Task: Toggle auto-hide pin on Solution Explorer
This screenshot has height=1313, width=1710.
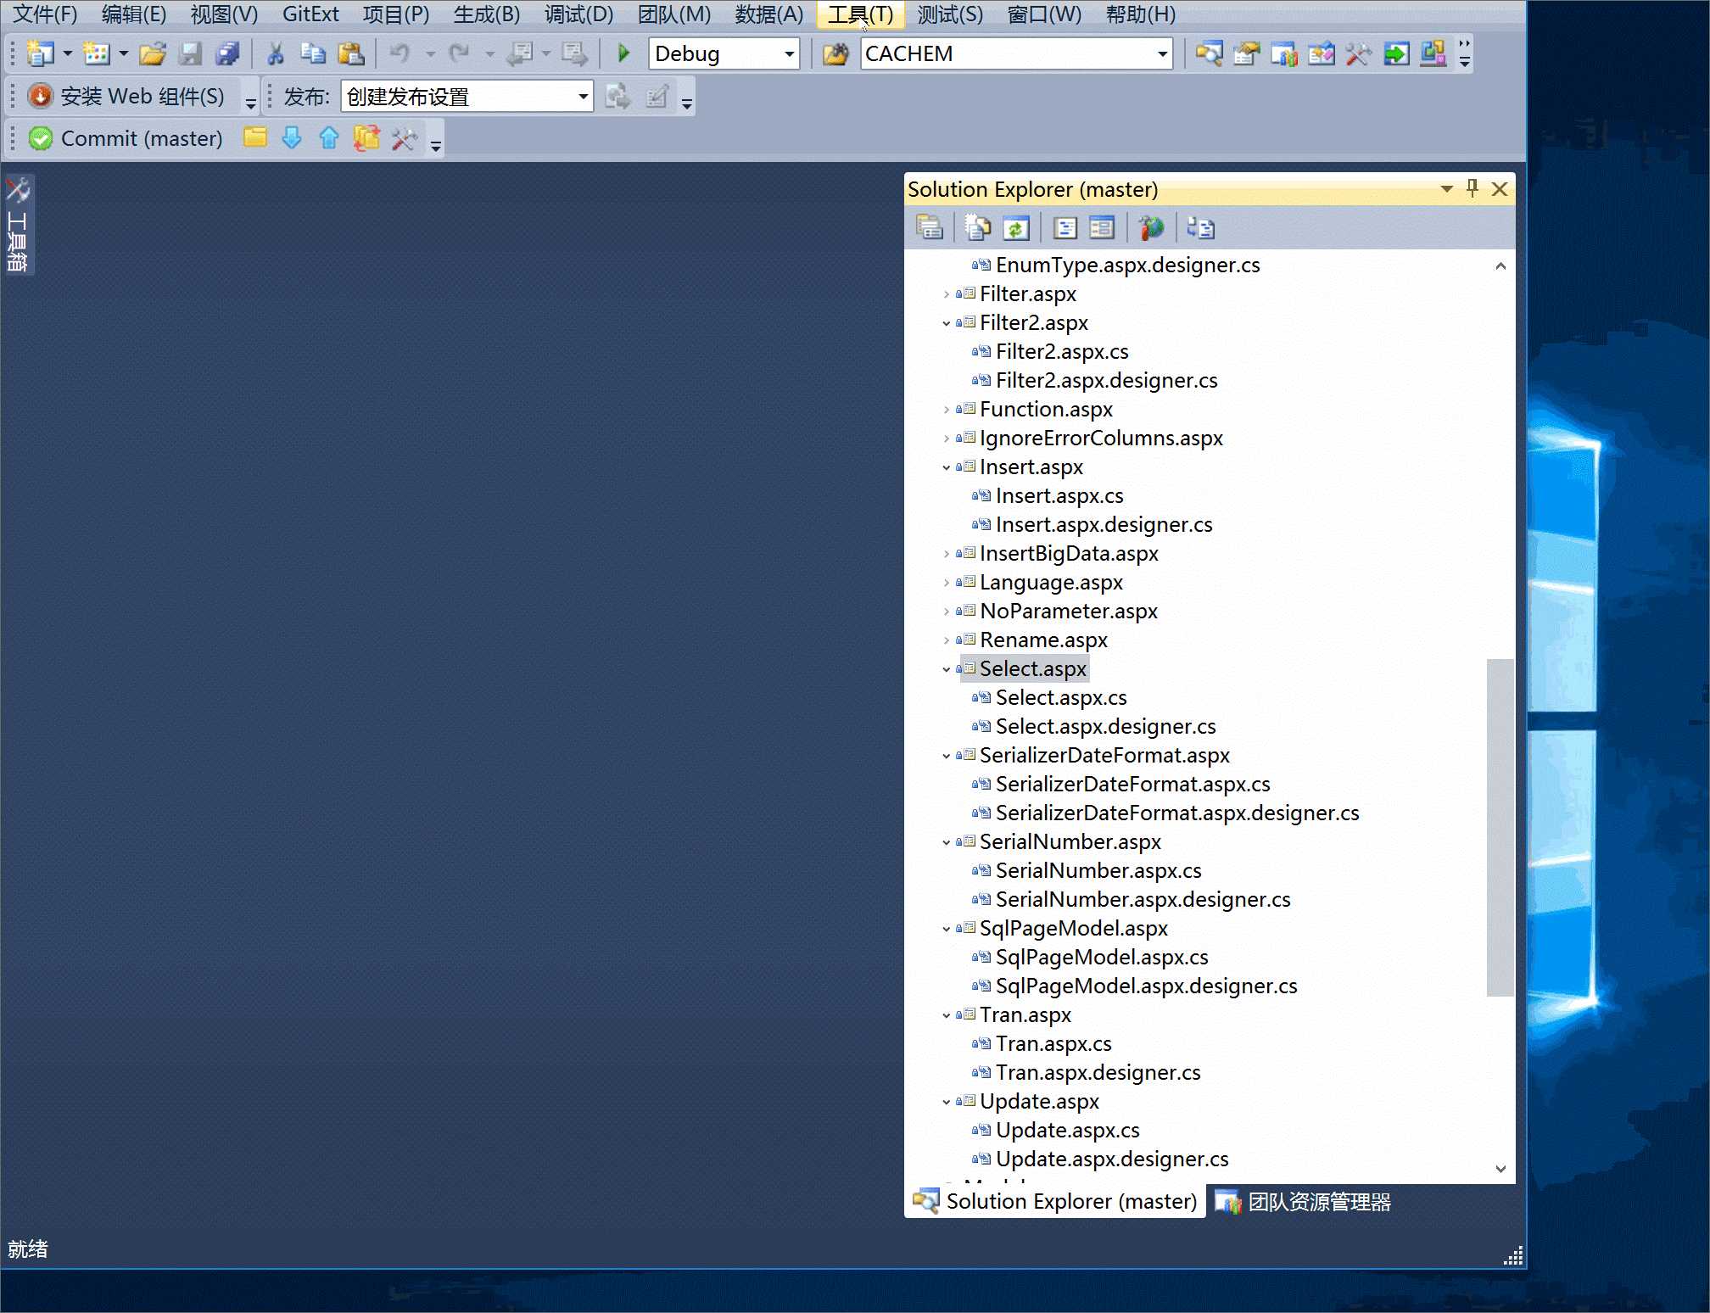Action: coord(1472,188)
